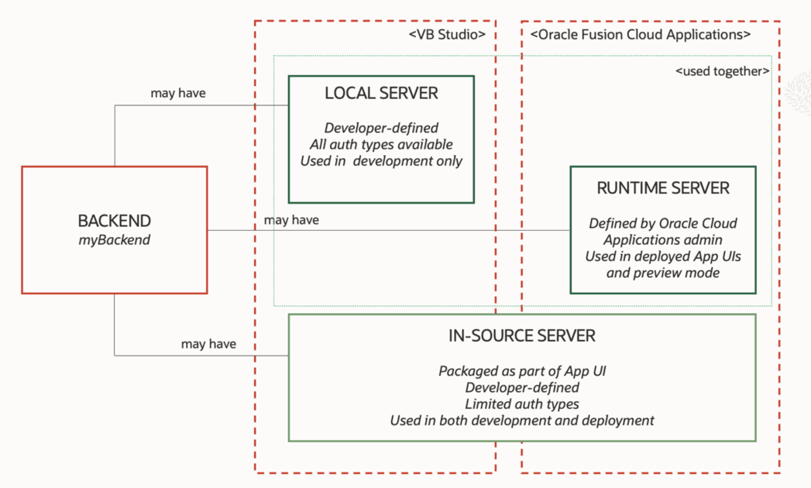Click the BACKEND heading text
The height and width of the screenshot is (488, 811).
115,221
